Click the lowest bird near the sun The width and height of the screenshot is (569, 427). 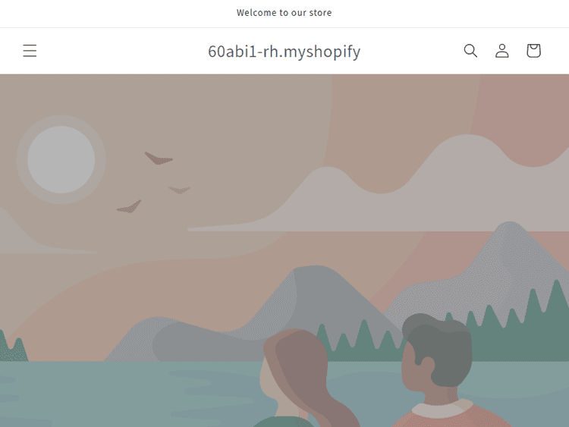(x=129, y=207)
